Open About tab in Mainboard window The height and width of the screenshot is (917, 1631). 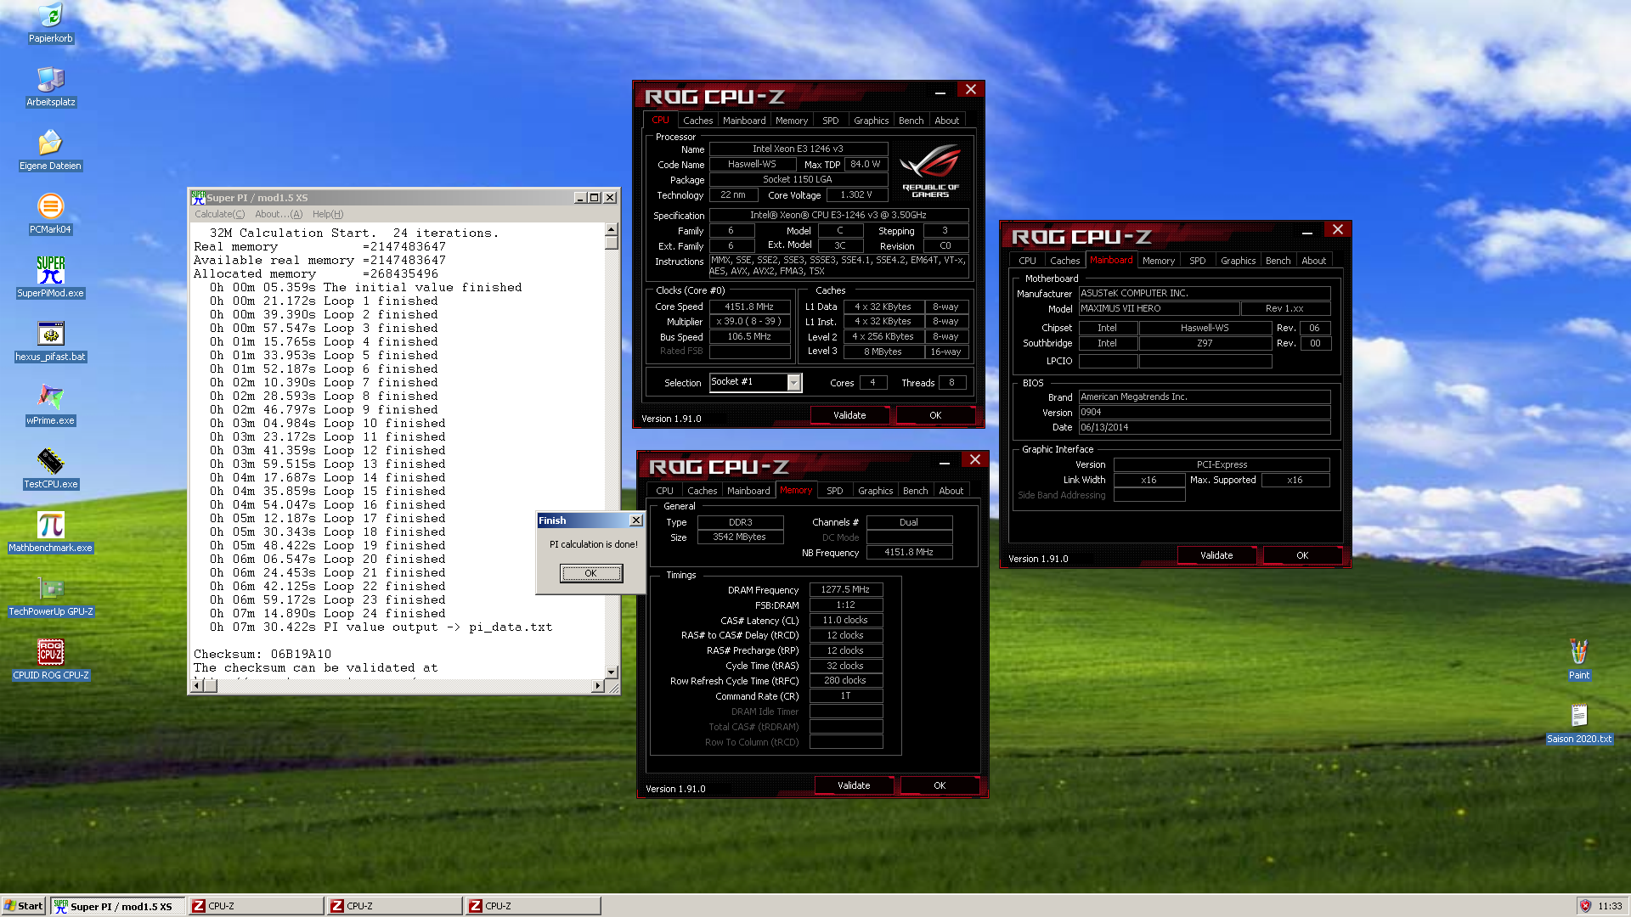click(x=1313, y=261)
